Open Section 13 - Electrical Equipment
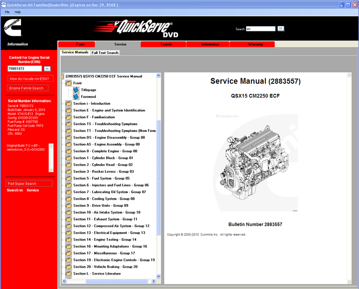Screen dimensions: 359x289 109,233
